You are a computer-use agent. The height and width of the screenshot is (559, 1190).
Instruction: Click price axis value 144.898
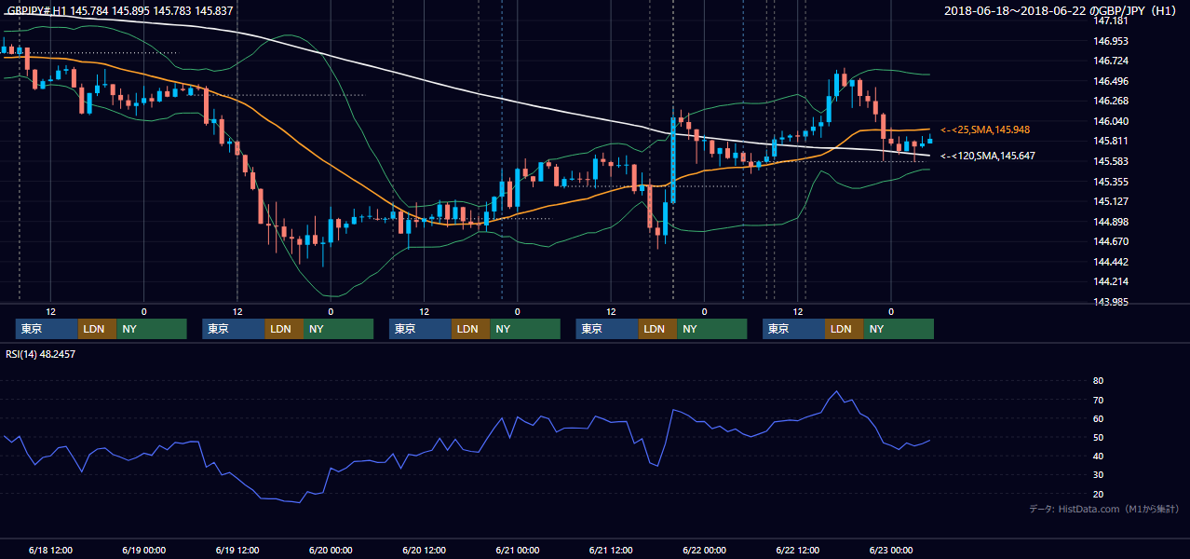pos(1111,222)
